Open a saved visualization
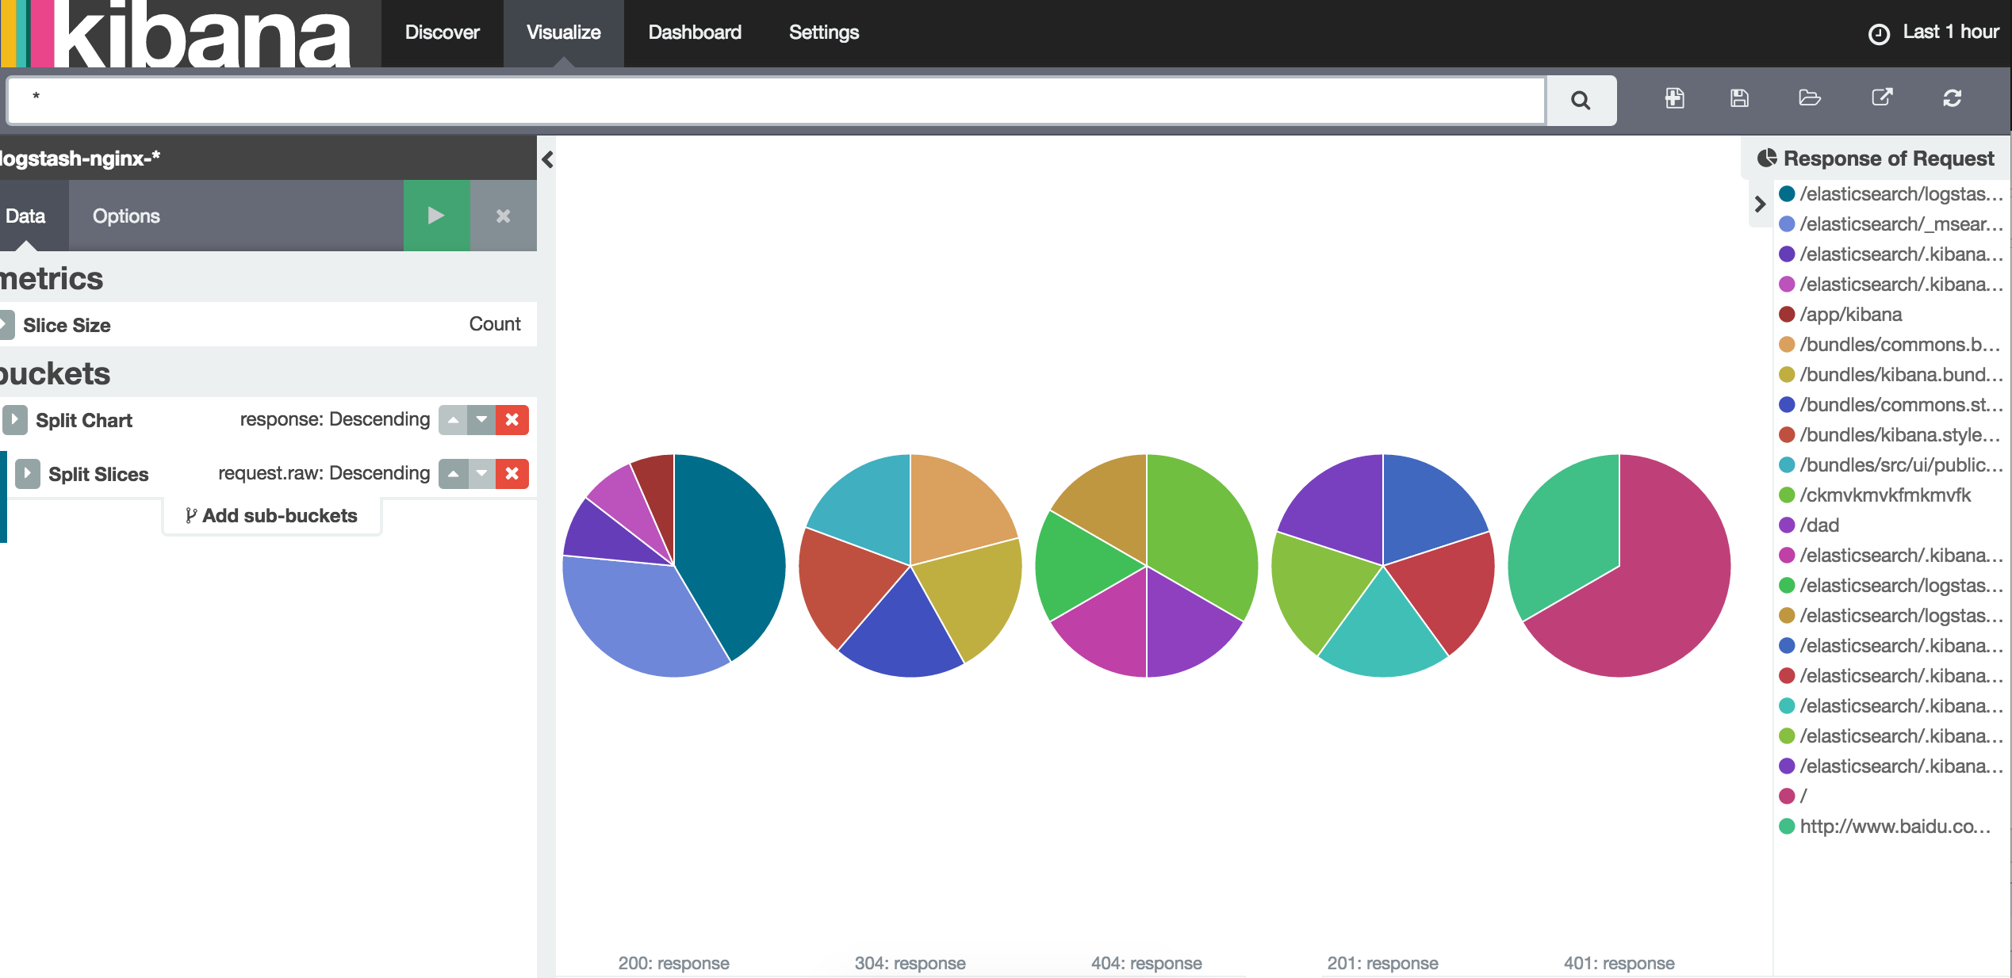Image resolution: width=2012 pixels, height=978 pixels. pyautogui.click(x=1809, y=99)
